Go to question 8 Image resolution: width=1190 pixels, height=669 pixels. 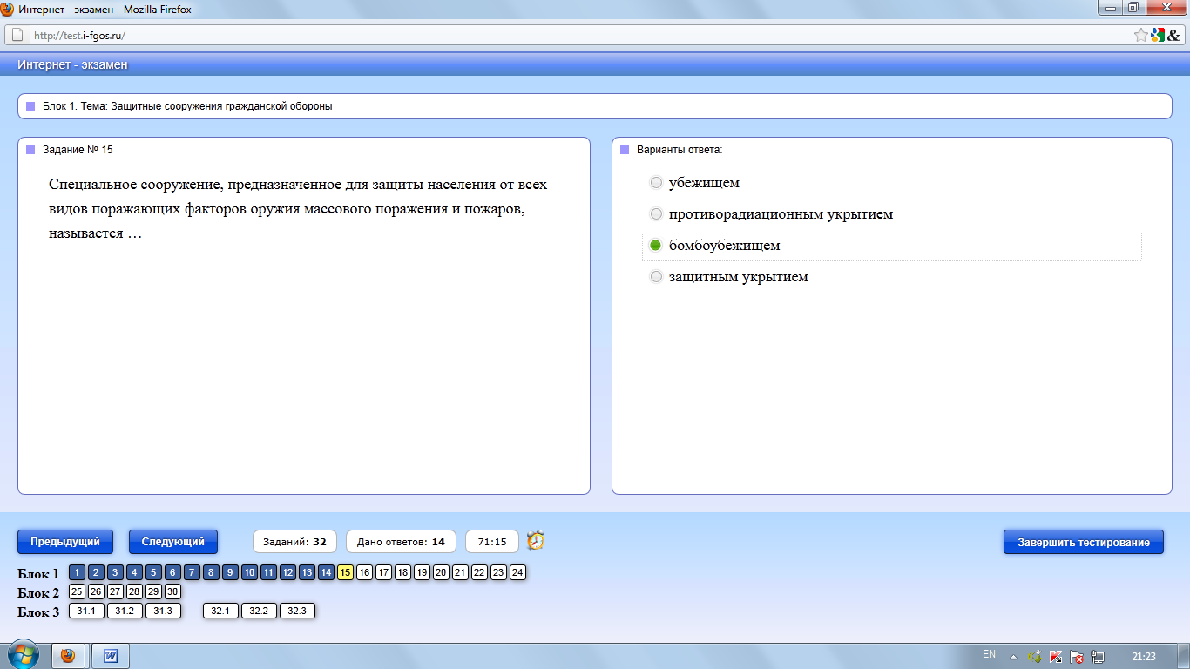[x=211, y=572]
